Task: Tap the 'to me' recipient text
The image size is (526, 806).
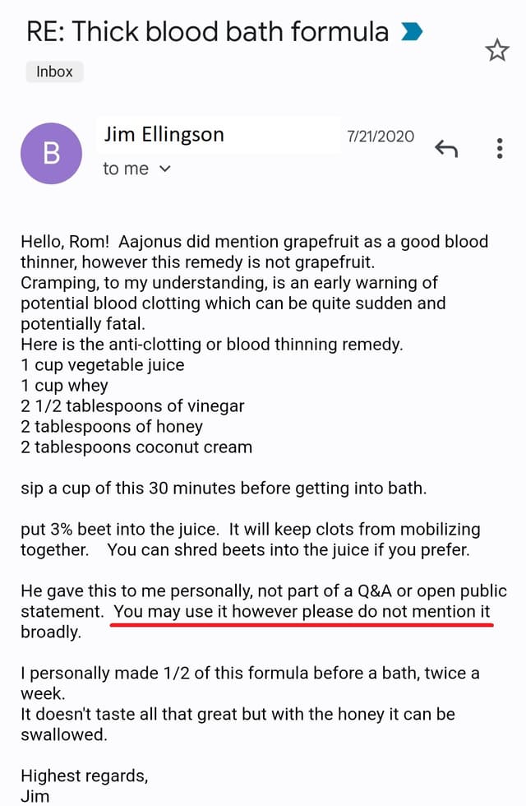Action: pos(126,169)
